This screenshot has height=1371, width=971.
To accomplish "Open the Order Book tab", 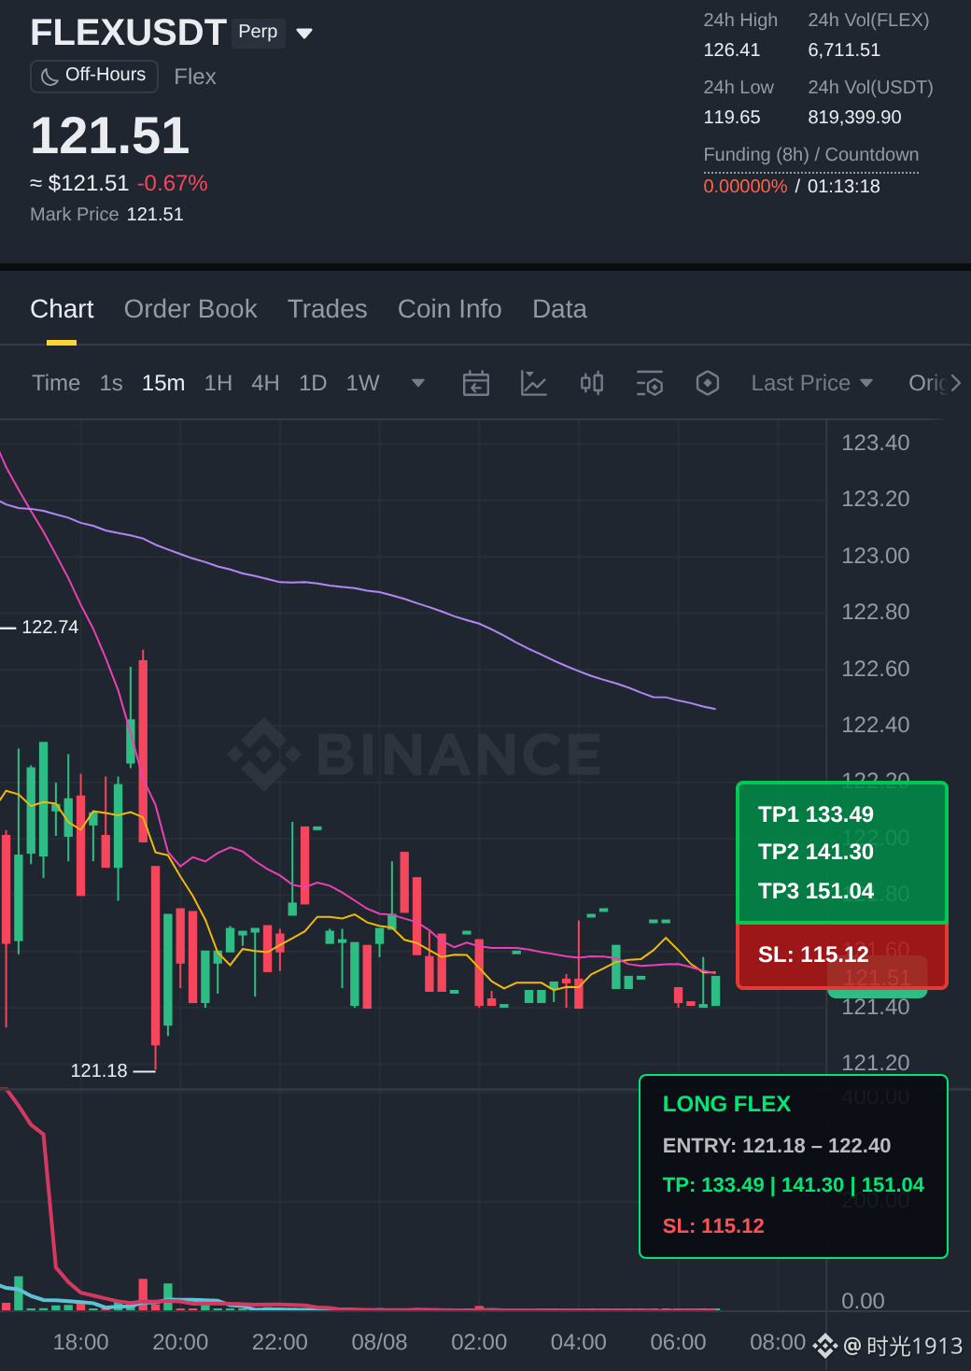I will point(190,309).
